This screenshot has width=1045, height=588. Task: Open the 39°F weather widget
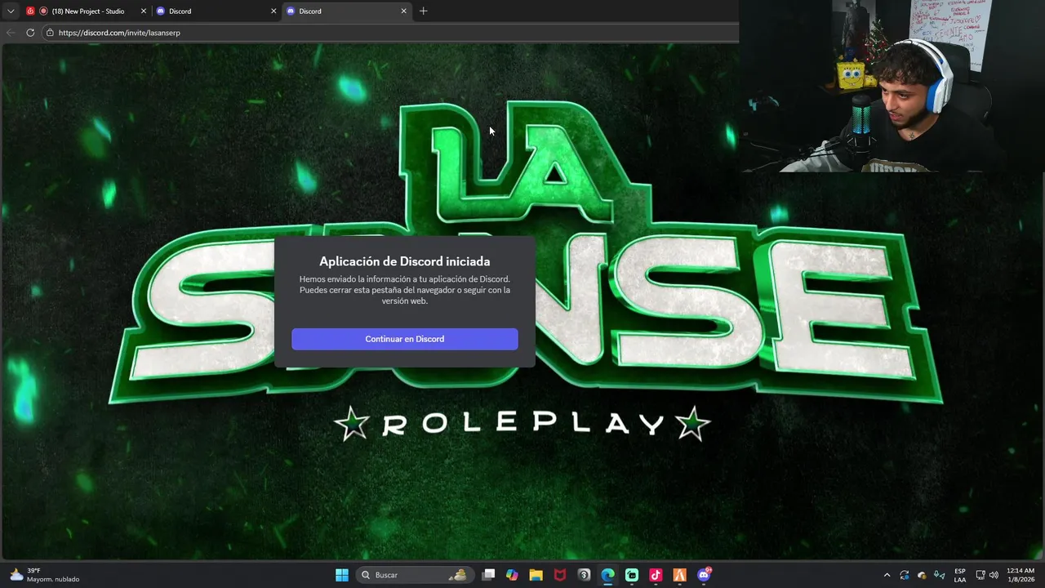coord(45,575)
